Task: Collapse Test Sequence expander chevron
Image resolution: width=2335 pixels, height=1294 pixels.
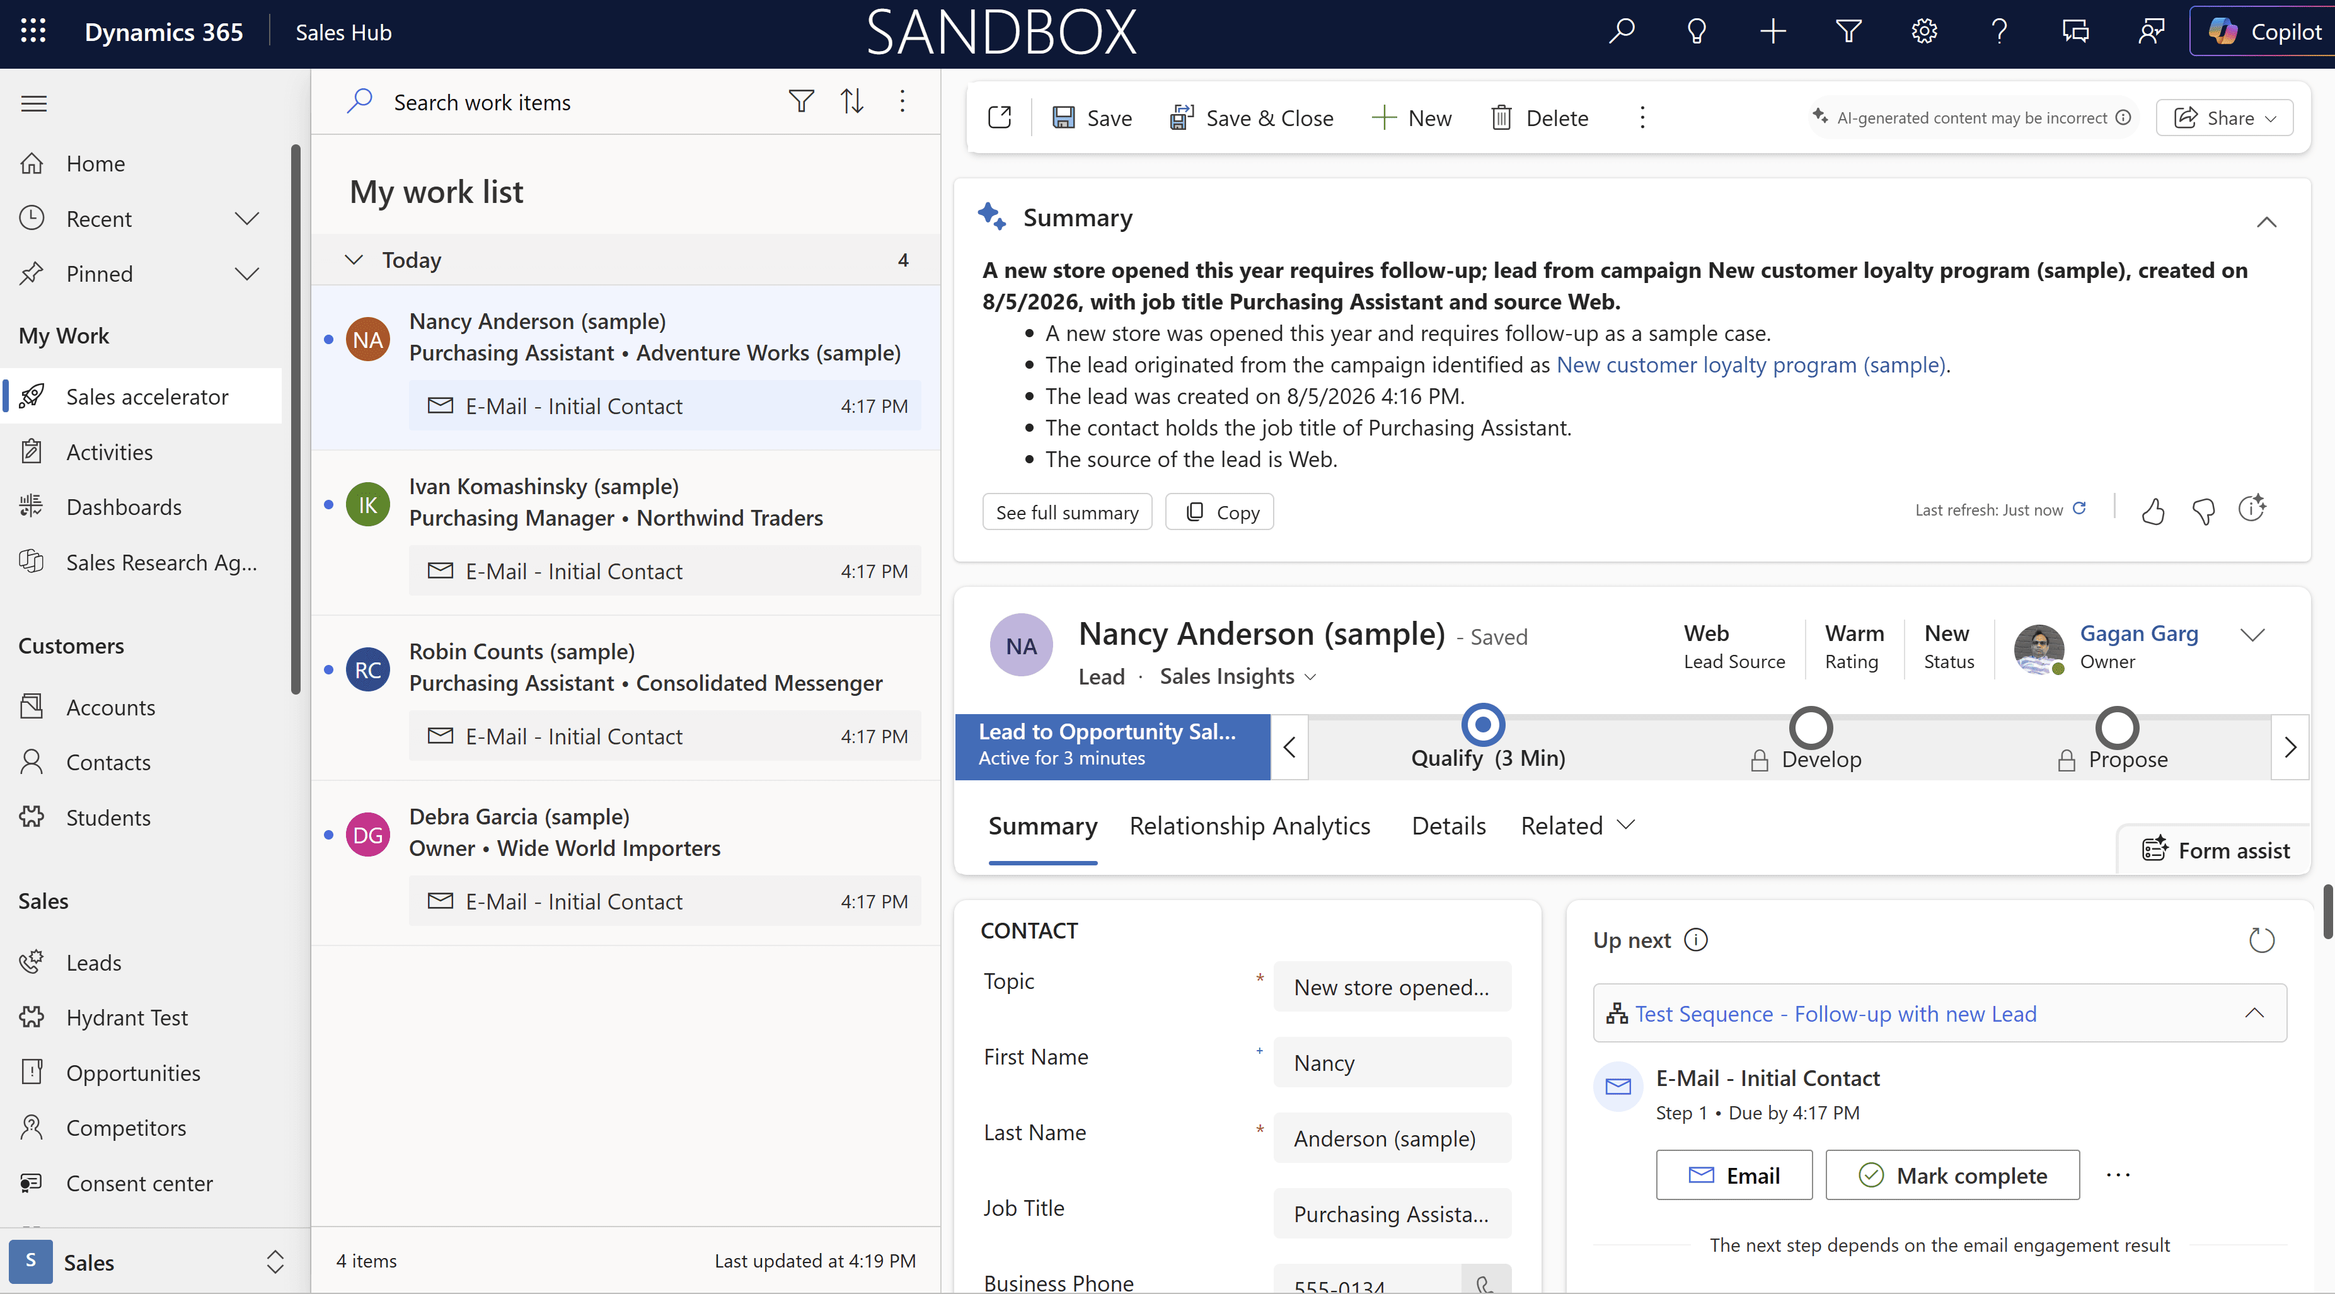Action: click(x=2254, y=1014)
